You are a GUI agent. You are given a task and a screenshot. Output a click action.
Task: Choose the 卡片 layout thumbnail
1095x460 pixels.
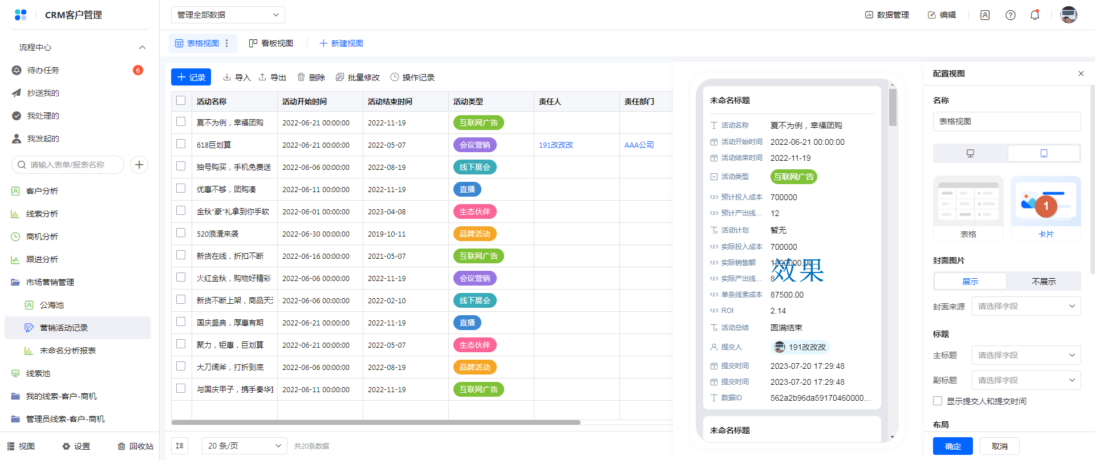1045,209
